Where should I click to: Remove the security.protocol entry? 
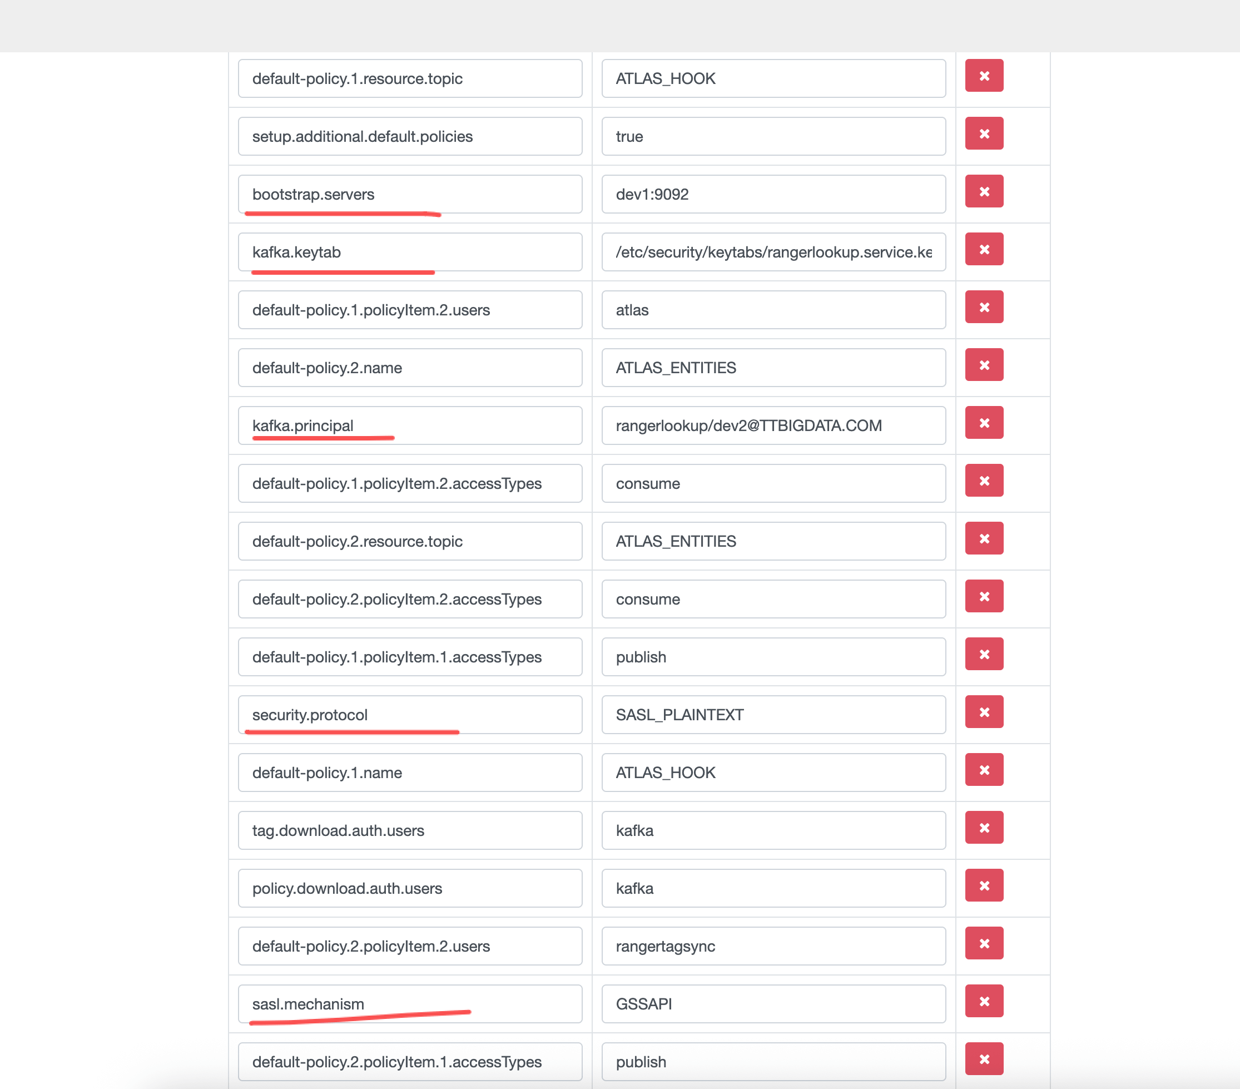click(984, 712)
